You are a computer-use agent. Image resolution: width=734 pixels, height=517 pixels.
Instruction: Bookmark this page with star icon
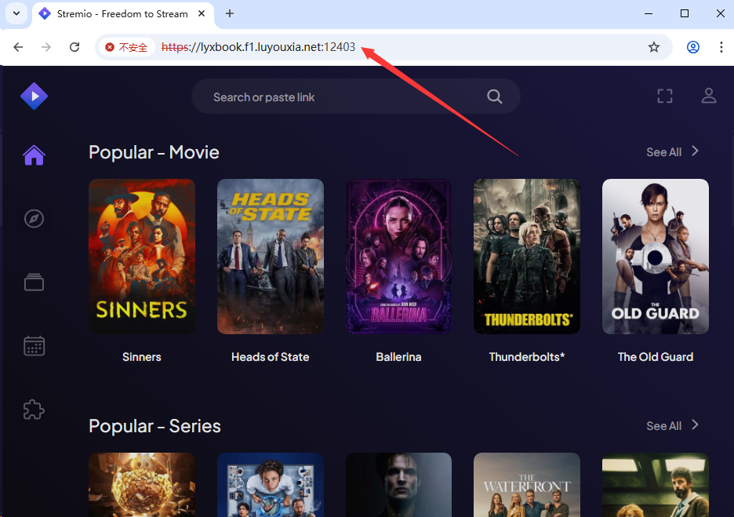click(654, 47)
